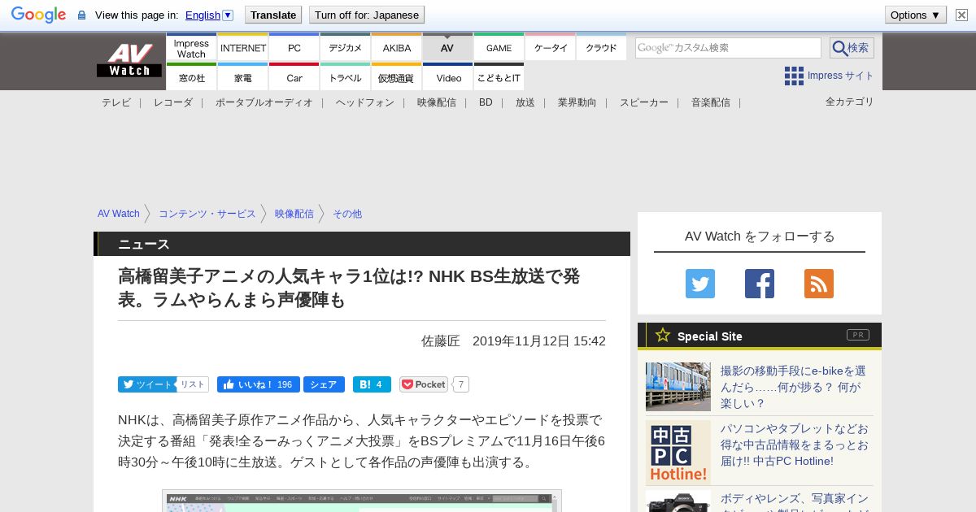Open the GAME site tab
Screen dimensions: 976x512
(499, 48)
